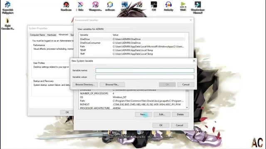266x149 pixels.
Task: Click OK in System Properties window
Action: point(67,112)
